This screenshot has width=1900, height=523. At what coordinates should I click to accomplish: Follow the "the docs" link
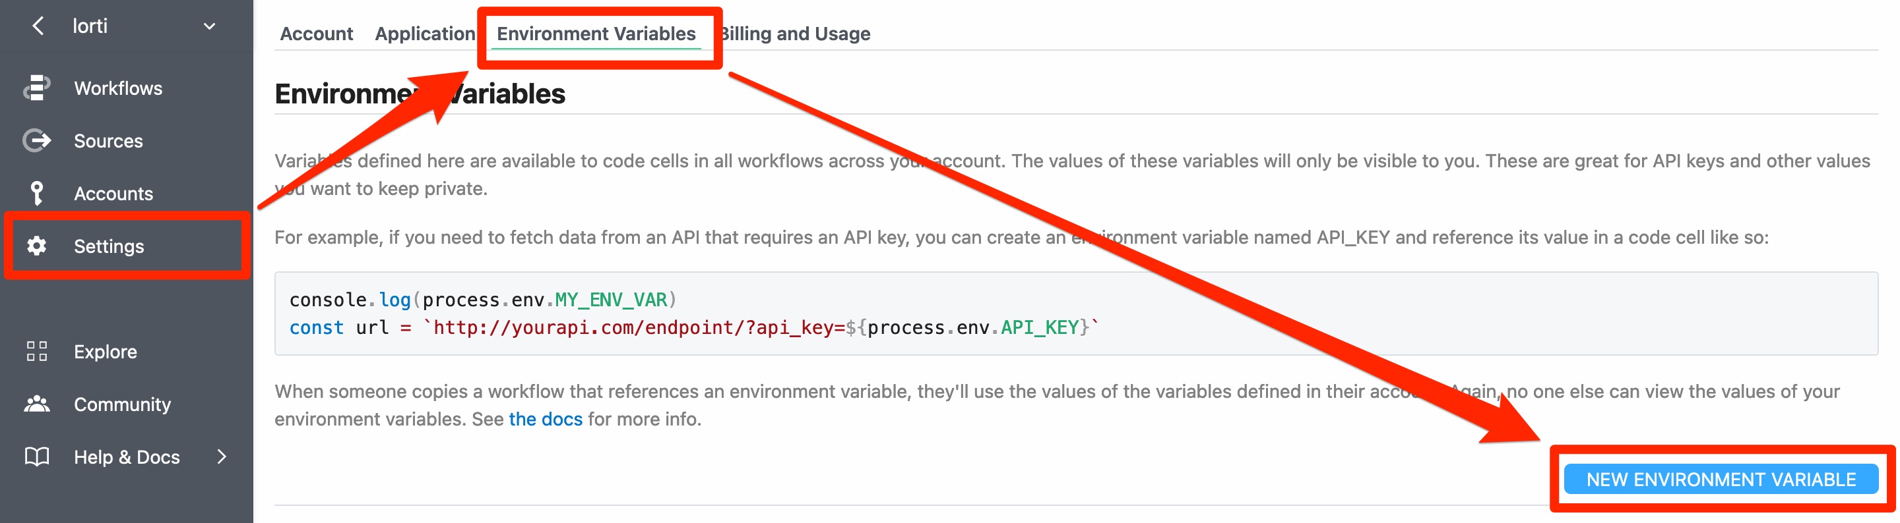coord(545,419)
